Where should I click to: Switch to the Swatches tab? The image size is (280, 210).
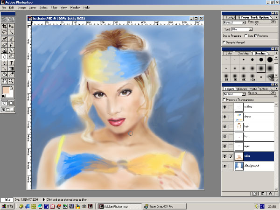pyautogui.click(x=244, y=53)
